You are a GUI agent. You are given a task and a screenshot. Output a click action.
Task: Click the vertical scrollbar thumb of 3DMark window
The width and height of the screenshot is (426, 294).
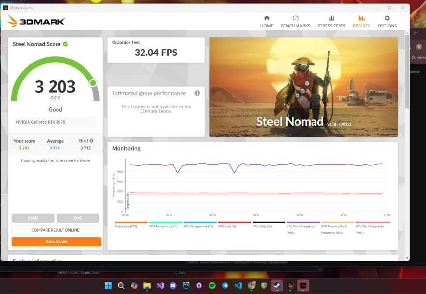(x=407, y=72)
